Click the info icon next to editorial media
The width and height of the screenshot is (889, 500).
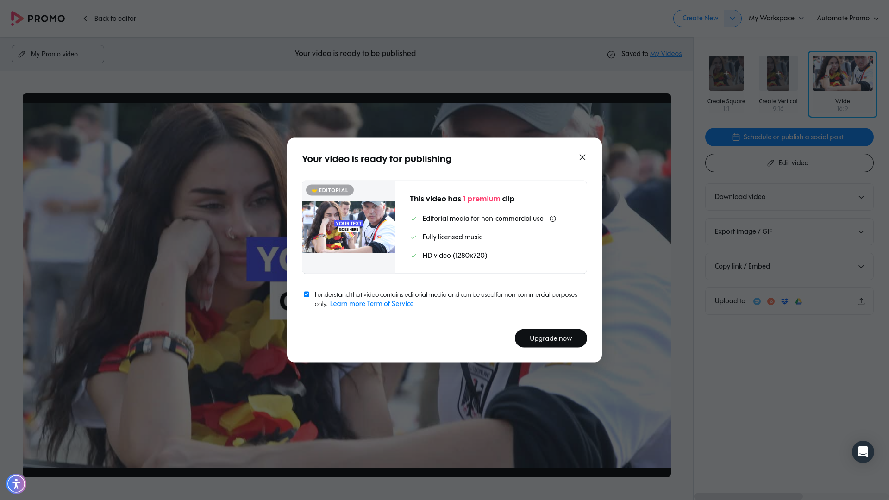(553, 219)
